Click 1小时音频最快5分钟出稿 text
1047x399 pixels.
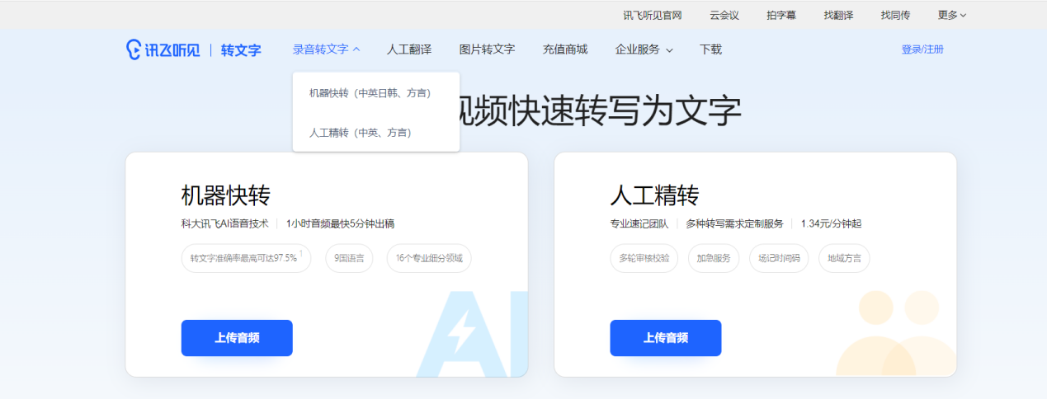tap(340, 223)
